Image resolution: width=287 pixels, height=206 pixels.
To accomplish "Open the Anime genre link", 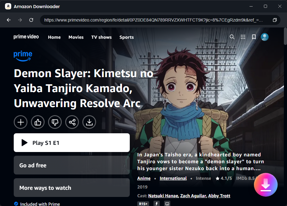I will click(144, 178).
